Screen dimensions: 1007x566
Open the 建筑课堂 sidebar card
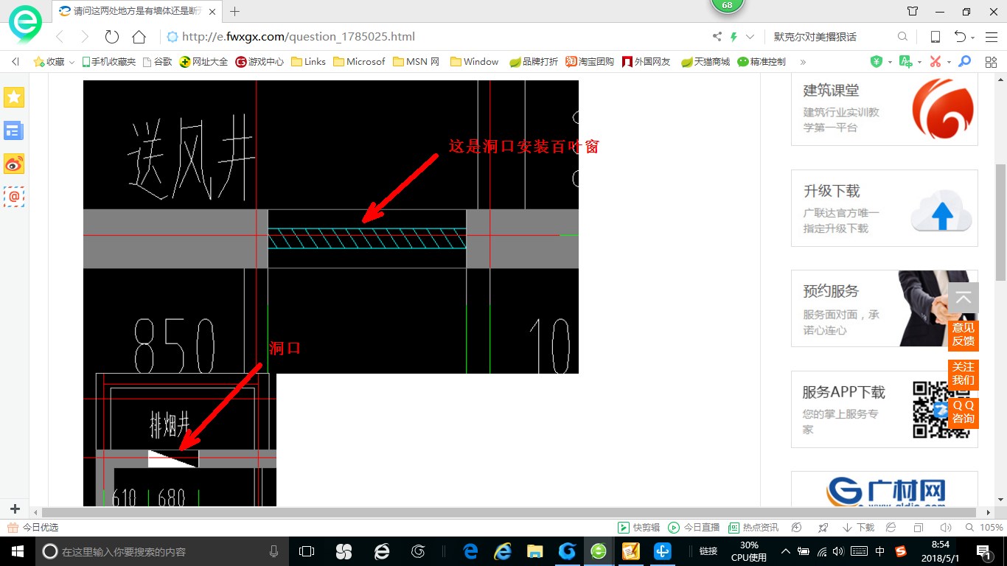pos(885,109)
